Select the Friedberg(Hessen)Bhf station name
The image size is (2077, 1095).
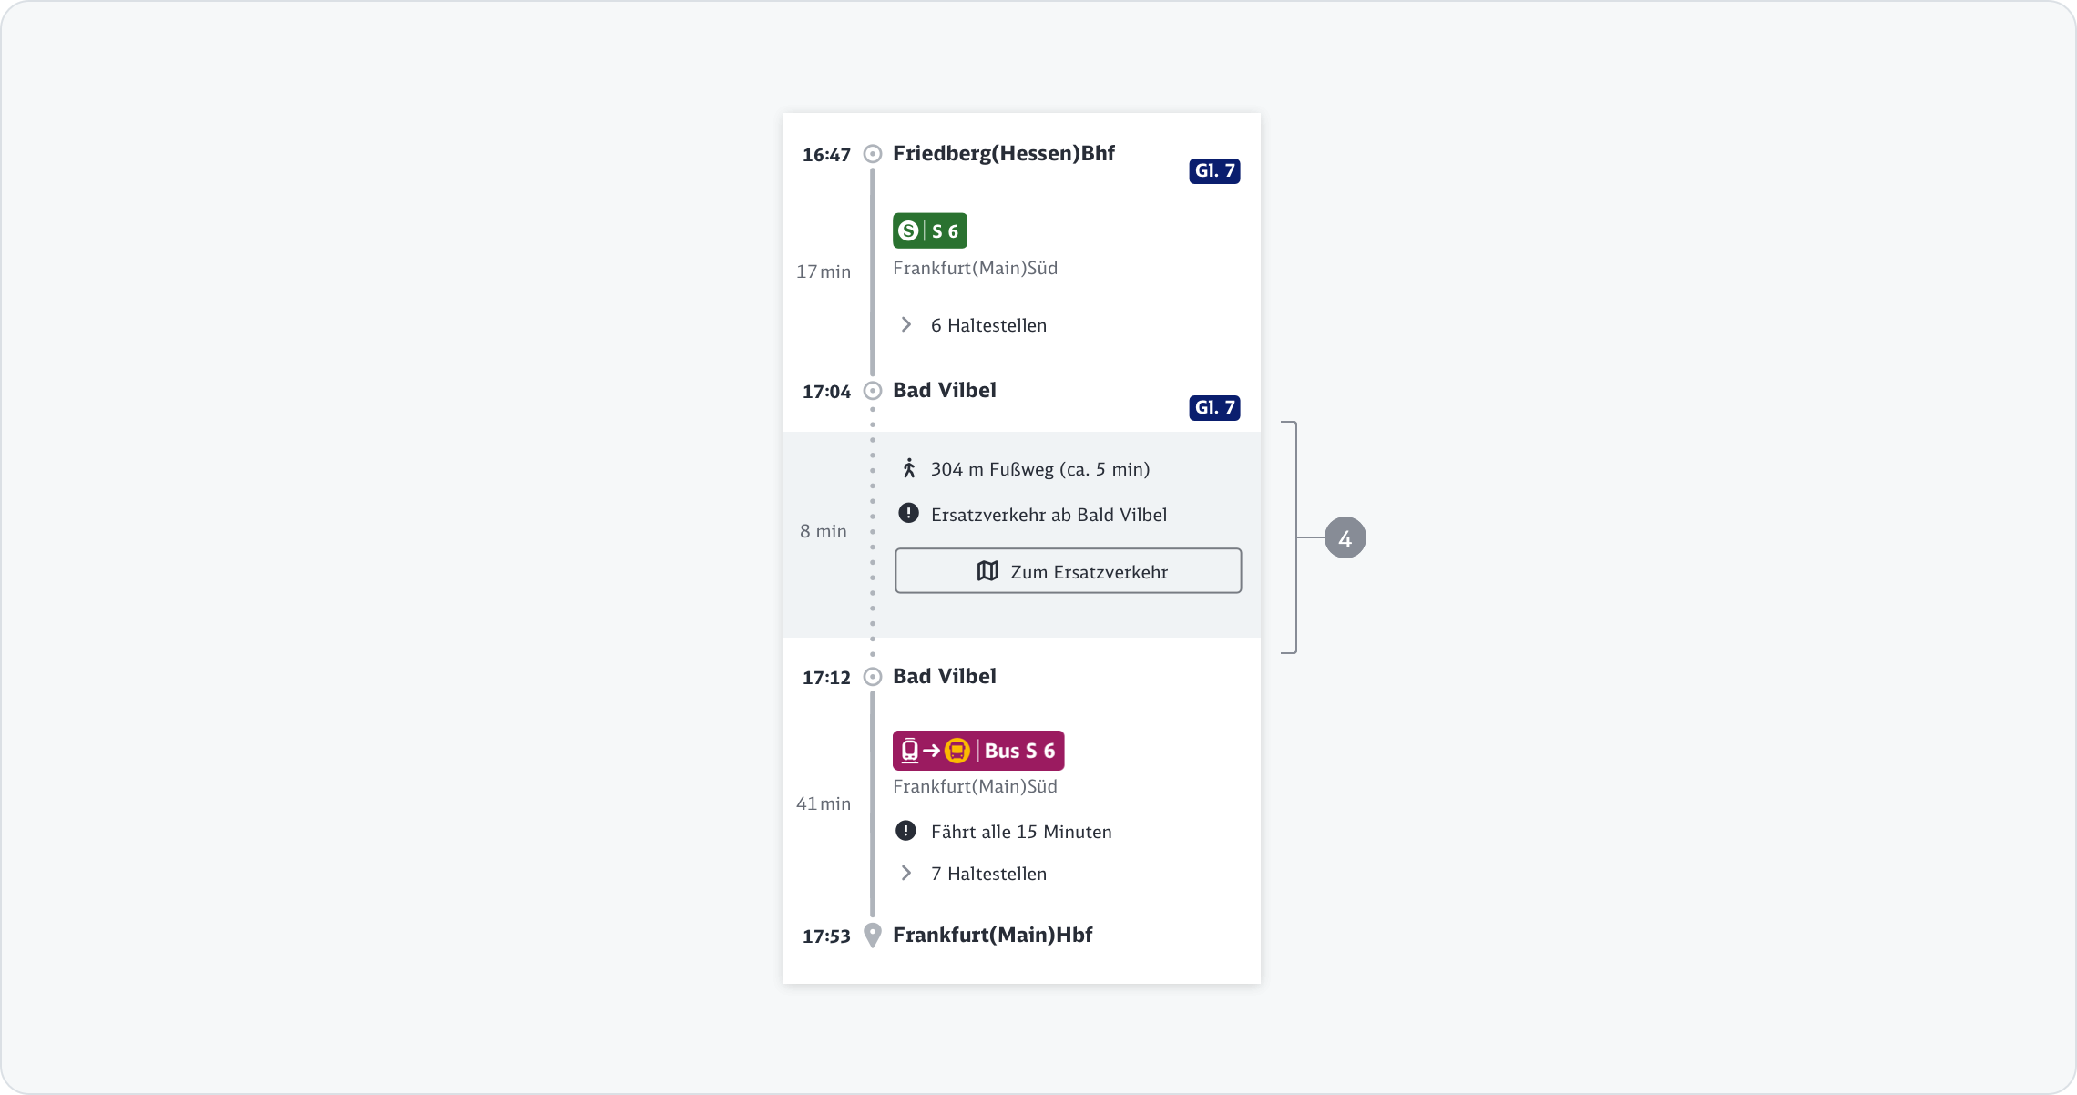pyautogui.click(x=1003, y=154)
